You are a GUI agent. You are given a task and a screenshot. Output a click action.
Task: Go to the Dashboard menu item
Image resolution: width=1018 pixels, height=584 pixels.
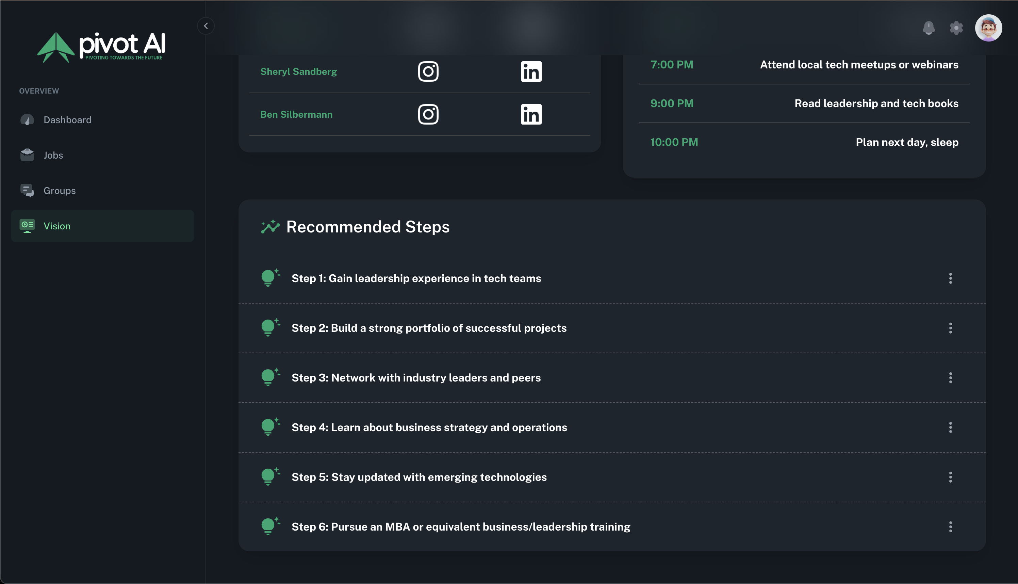click(67, 120)
